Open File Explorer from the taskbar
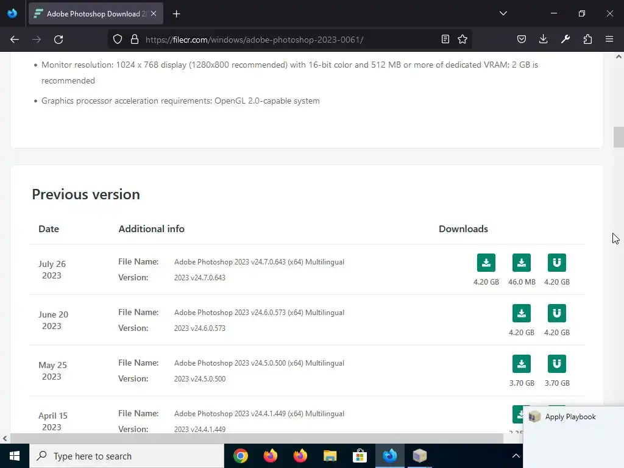 pyautogui.click(x=330, y=456)
